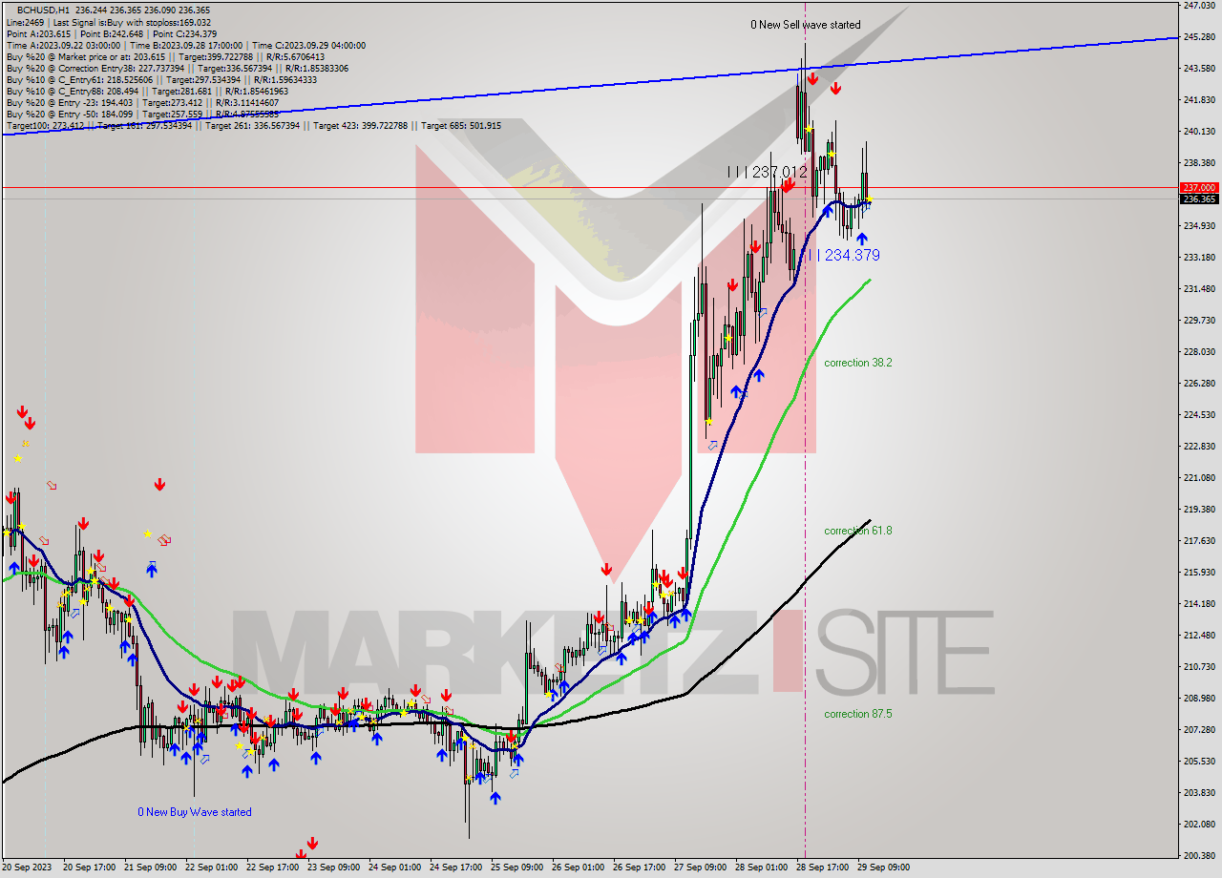Click the '29 Sep 09:00' time label

pyautogui.click(x=884, y=868)
